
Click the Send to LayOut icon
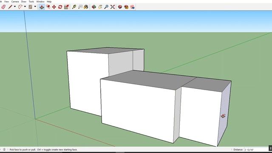pyautogui.click(x=132, y=7)
